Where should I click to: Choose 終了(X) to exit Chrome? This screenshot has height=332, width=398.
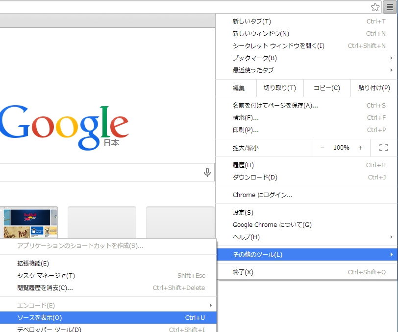pos(307,272)
